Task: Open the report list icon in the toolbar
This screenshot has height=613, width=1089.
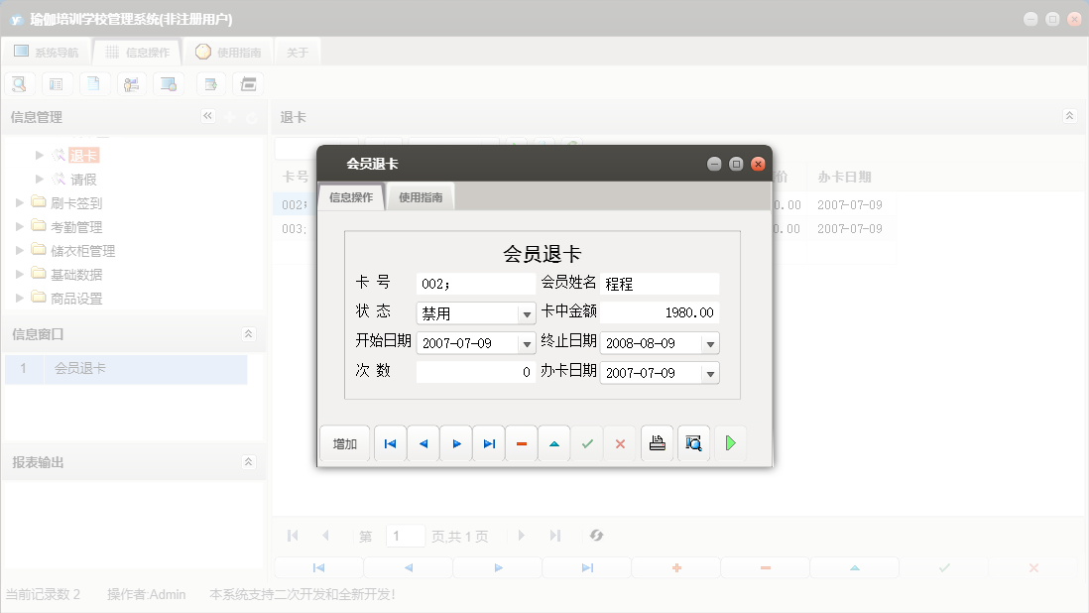Action: (57, 83)
